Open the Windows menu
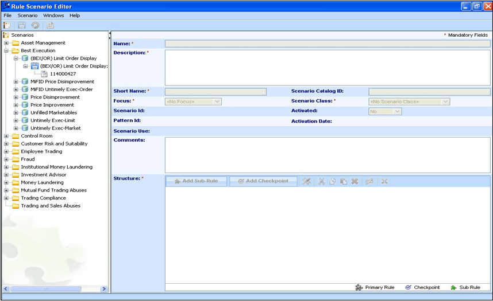 pos(53,15)
